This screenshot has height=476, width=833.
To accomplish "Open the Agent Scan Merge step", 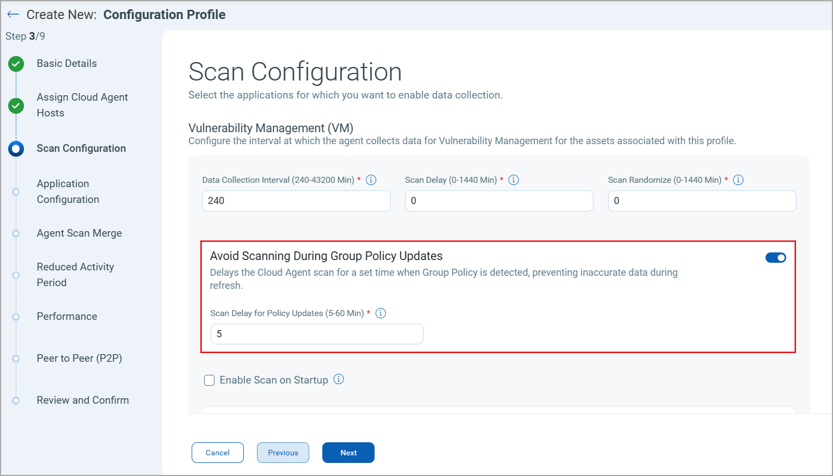I will (79, 233).
